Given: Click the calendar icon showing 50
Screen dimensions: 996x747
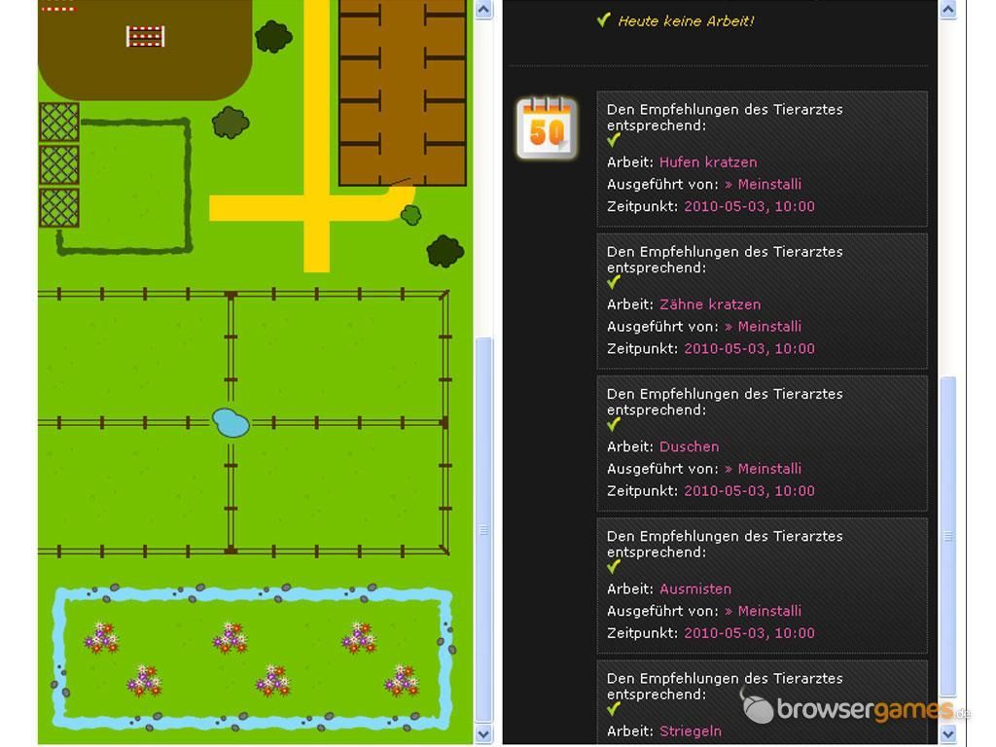Looking at the screenshot, I should pyautogui.click(x=547, y=128).
